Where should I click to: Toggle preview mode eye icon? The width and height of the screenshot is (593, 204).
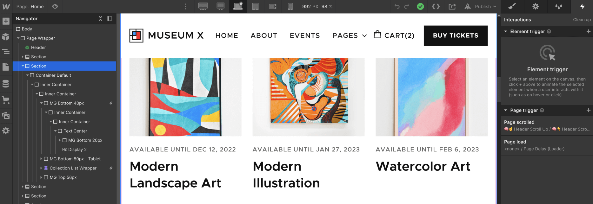(x=55, y=6)
